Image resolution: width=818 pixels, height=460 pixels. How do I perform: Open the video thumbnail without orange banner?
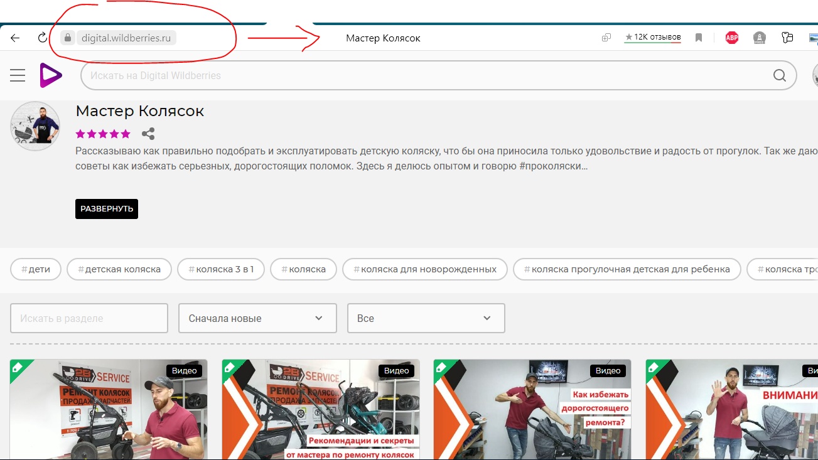pos(109,409)
